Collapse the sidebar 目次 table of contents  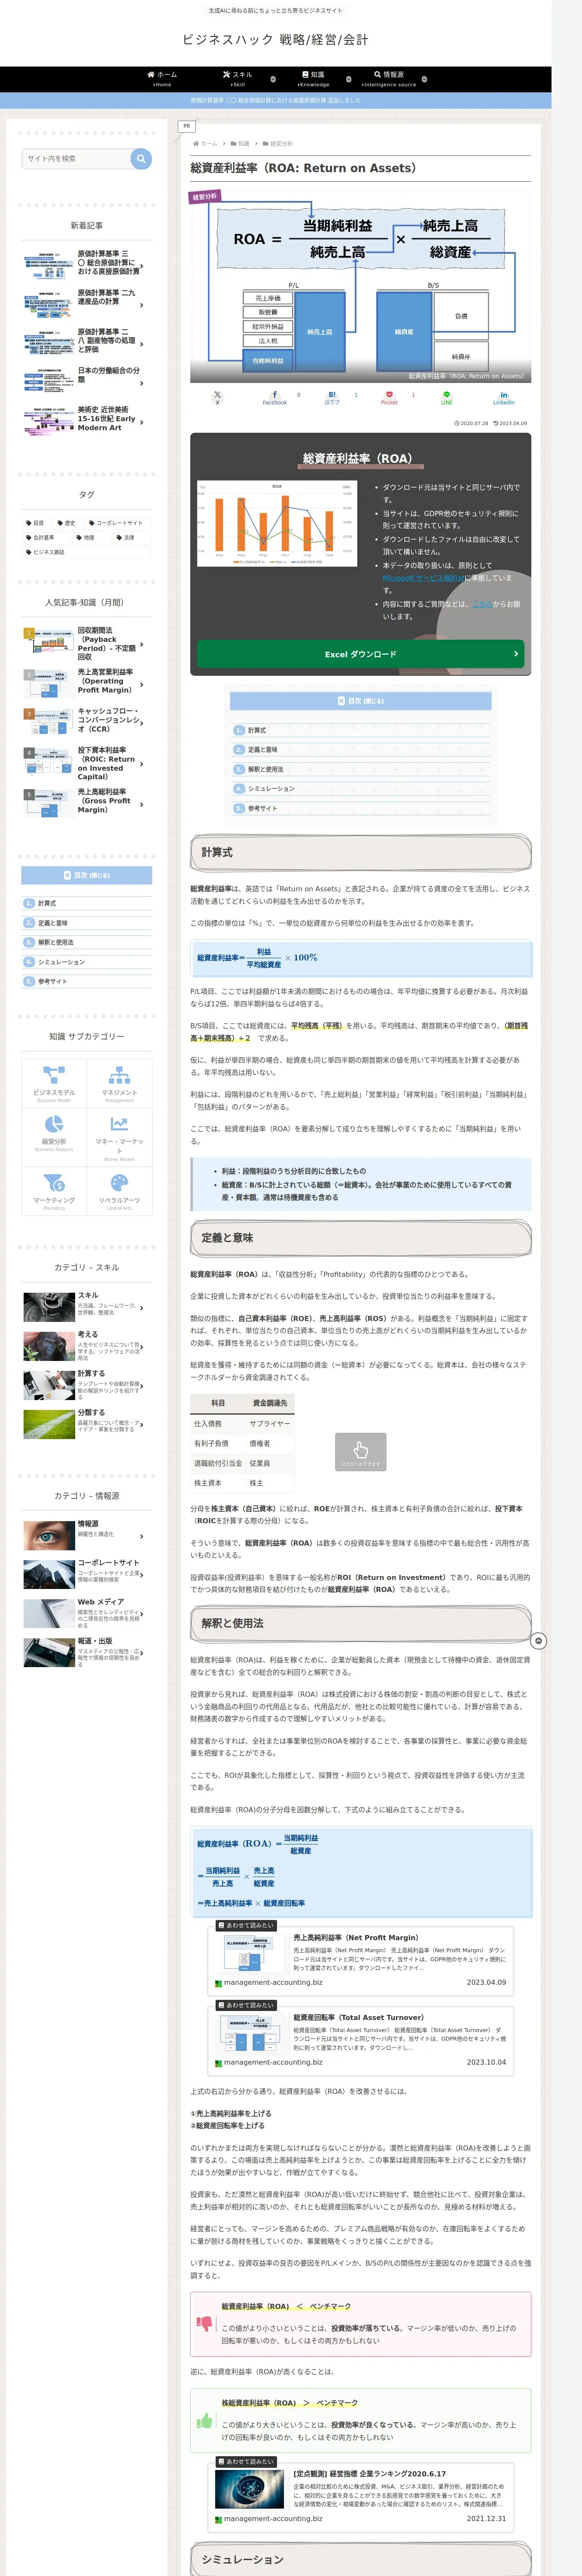coord(87,875)
